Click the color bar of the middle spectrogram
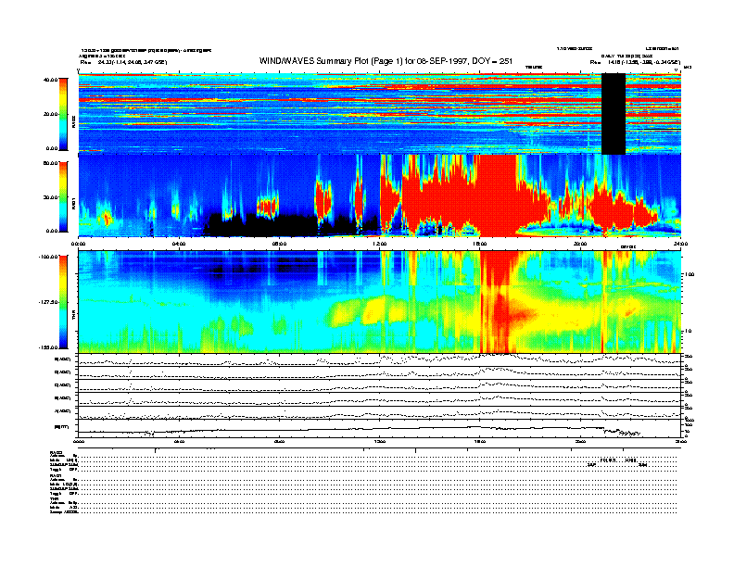734x567 pixels. (63, 196)
